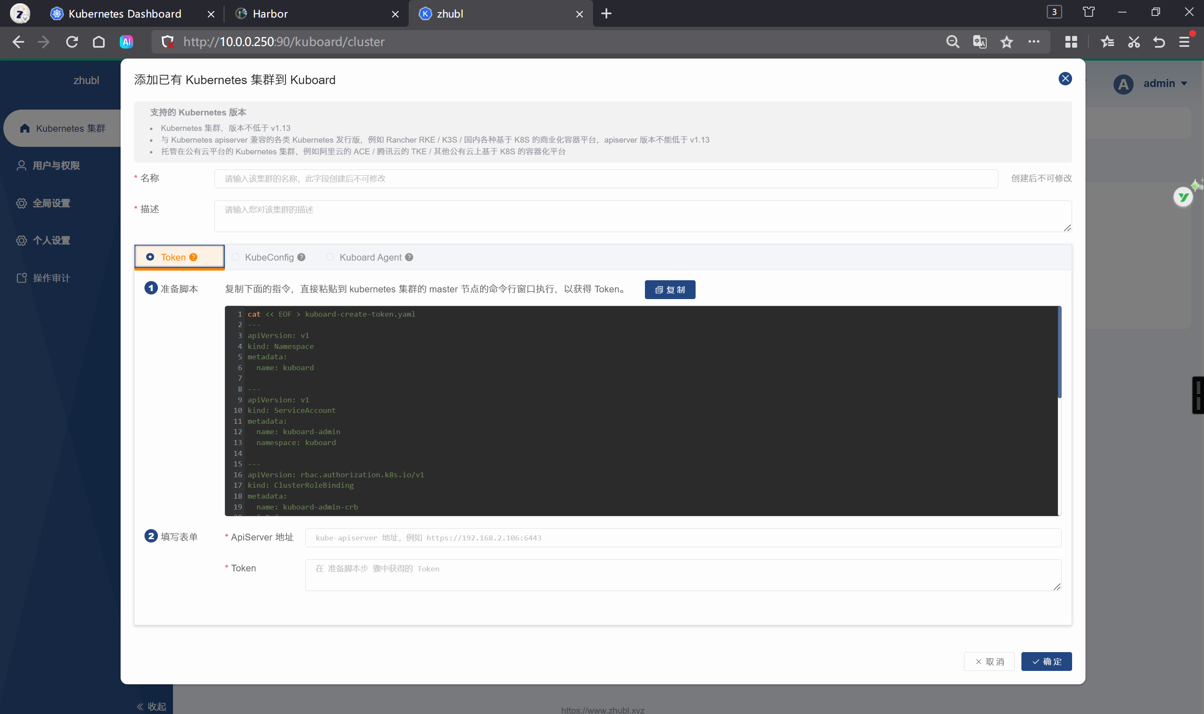Open the browser hamburger menu
The height and width of the screenshot is (714, 1204).
1184,42
